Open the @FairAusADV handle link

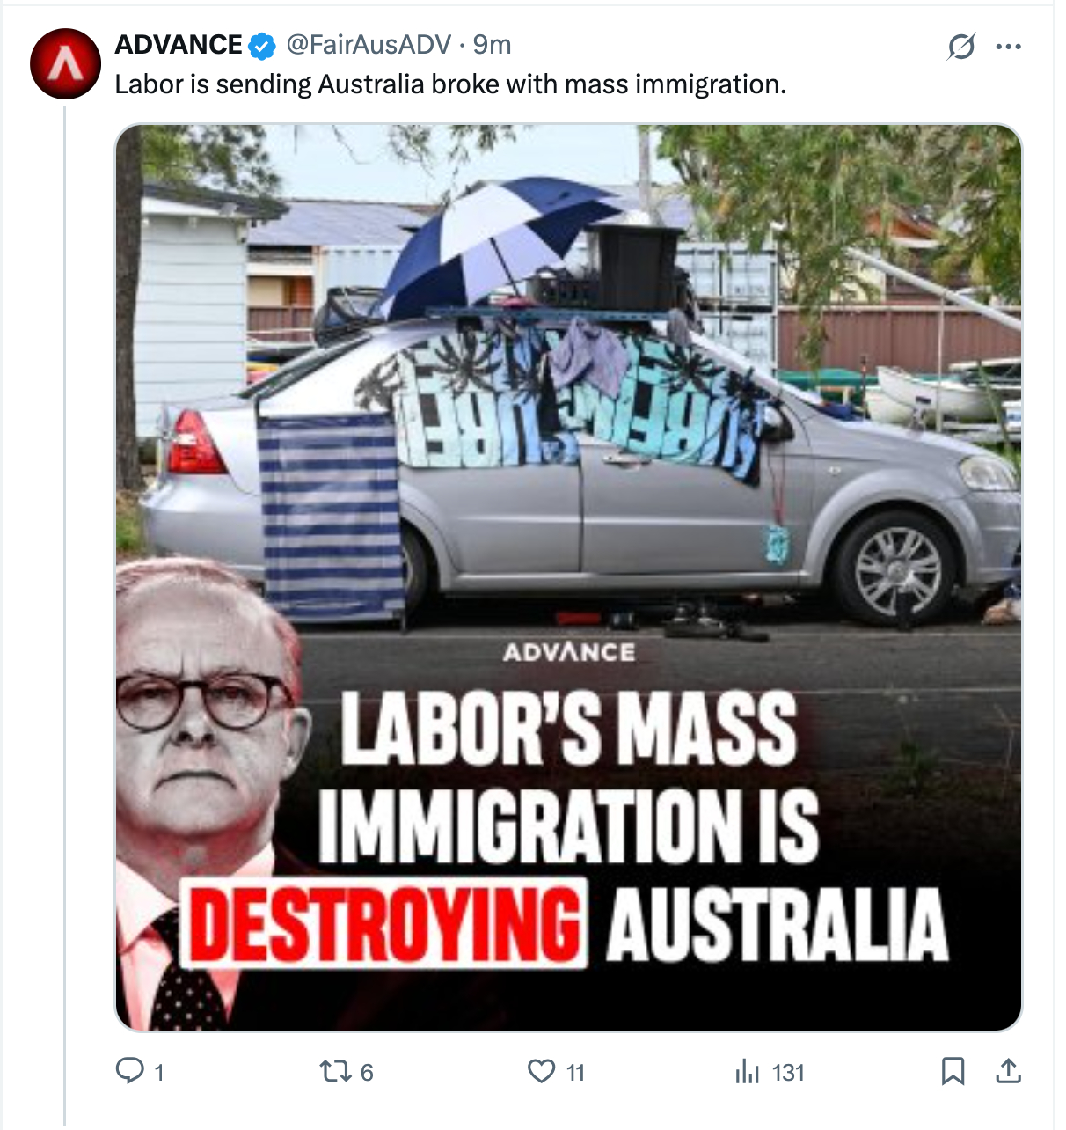tap(369, 44)
